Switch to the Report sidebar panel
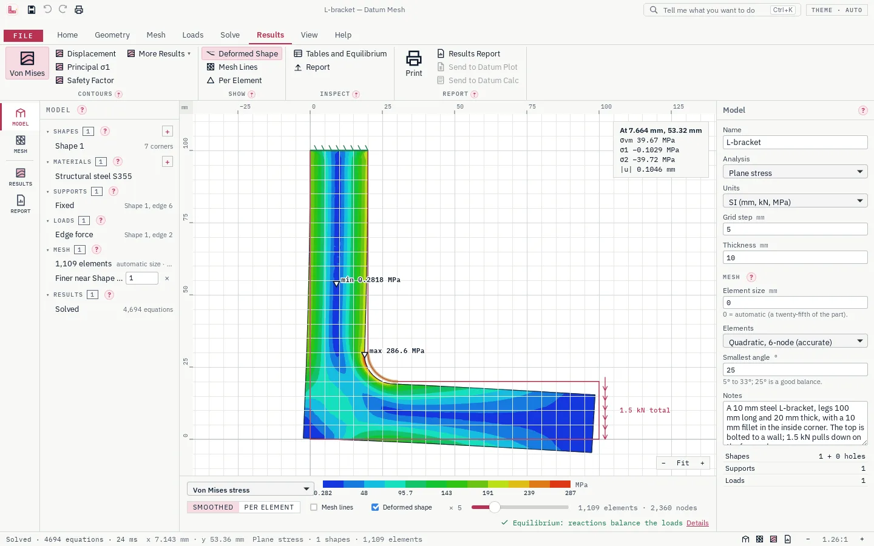This screenshot has width=874, height=546. tap(21, 204)
